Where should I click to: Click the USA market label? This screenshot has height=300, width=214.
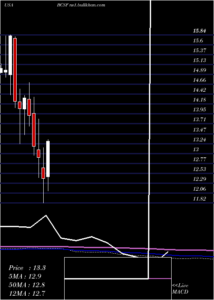click(x=9, y=5)
